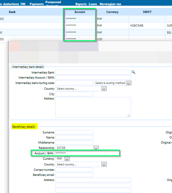The width and height of the screenshot is (172, 193).
Task: Click the Beneficiary email field
Action: coord(74,175)
